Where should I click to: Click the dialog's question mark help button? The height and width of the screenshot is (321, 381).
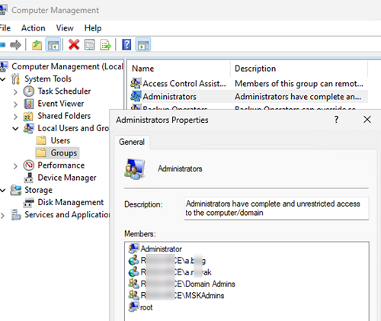point(336,119)
